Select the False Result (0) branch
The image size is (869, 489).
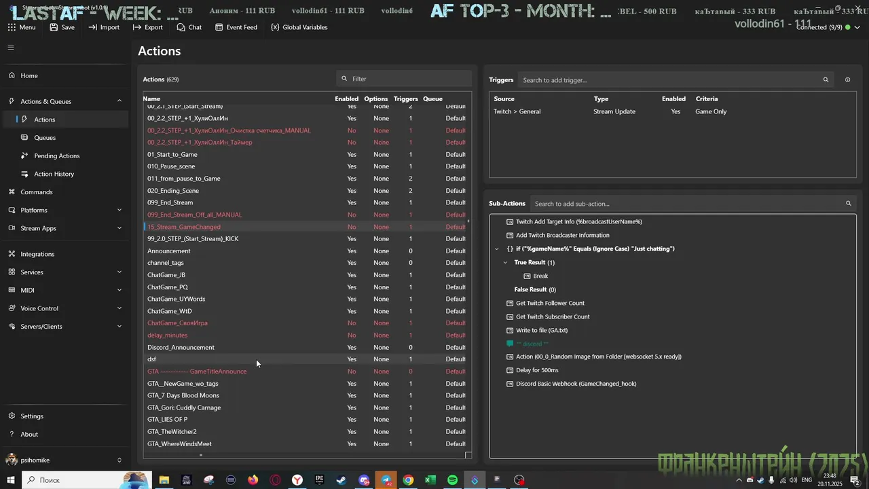pyautogui.click(x=535, y=289)
